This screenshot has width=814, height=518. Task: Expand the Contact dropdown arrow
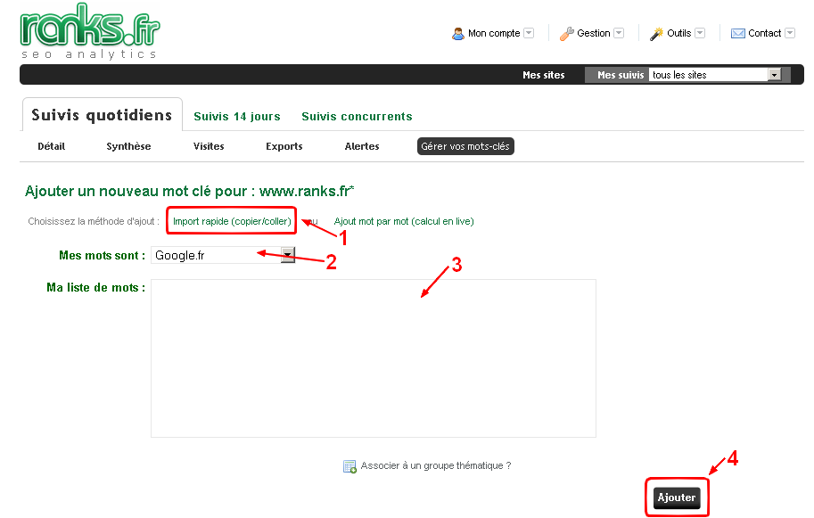point(790,33)
